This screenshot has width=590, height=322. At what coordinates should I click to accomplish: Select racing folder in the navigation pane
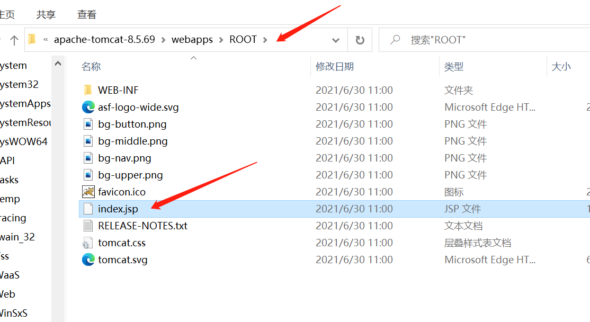[13, 218]
